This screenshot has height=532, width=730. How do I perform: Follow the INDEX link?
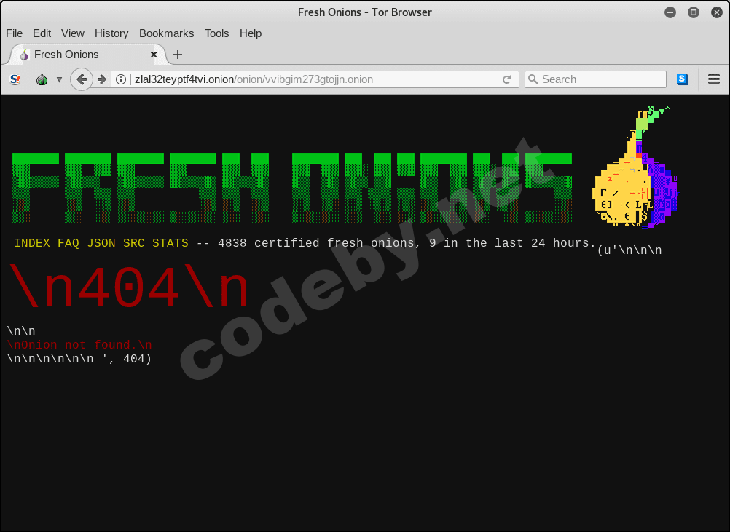click(32, 243)
